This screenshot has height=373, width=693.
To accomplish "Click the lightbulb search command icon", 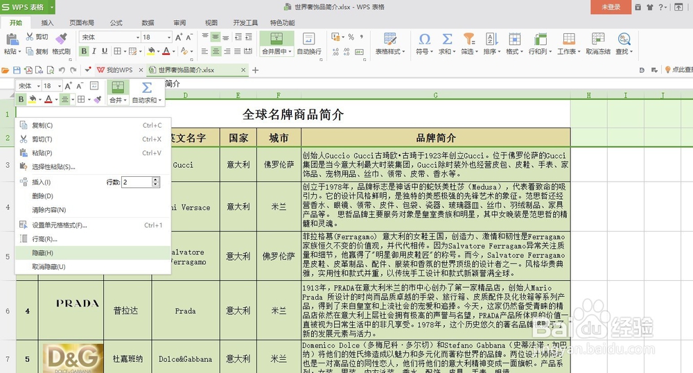I will point(668,70).
